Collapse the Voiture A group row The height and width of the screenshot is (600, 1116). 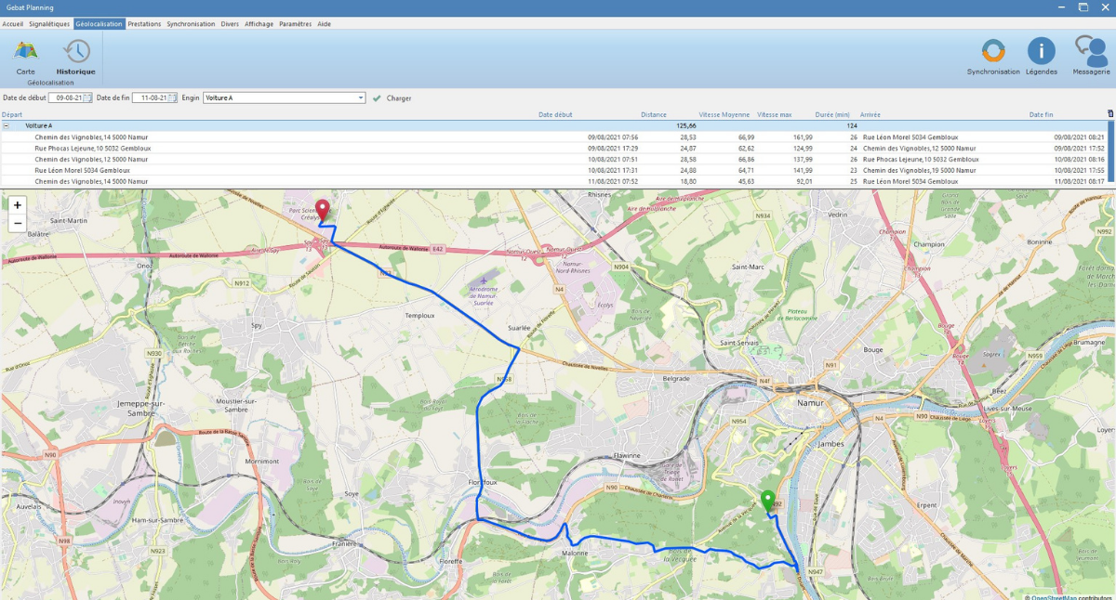point(7,125)
